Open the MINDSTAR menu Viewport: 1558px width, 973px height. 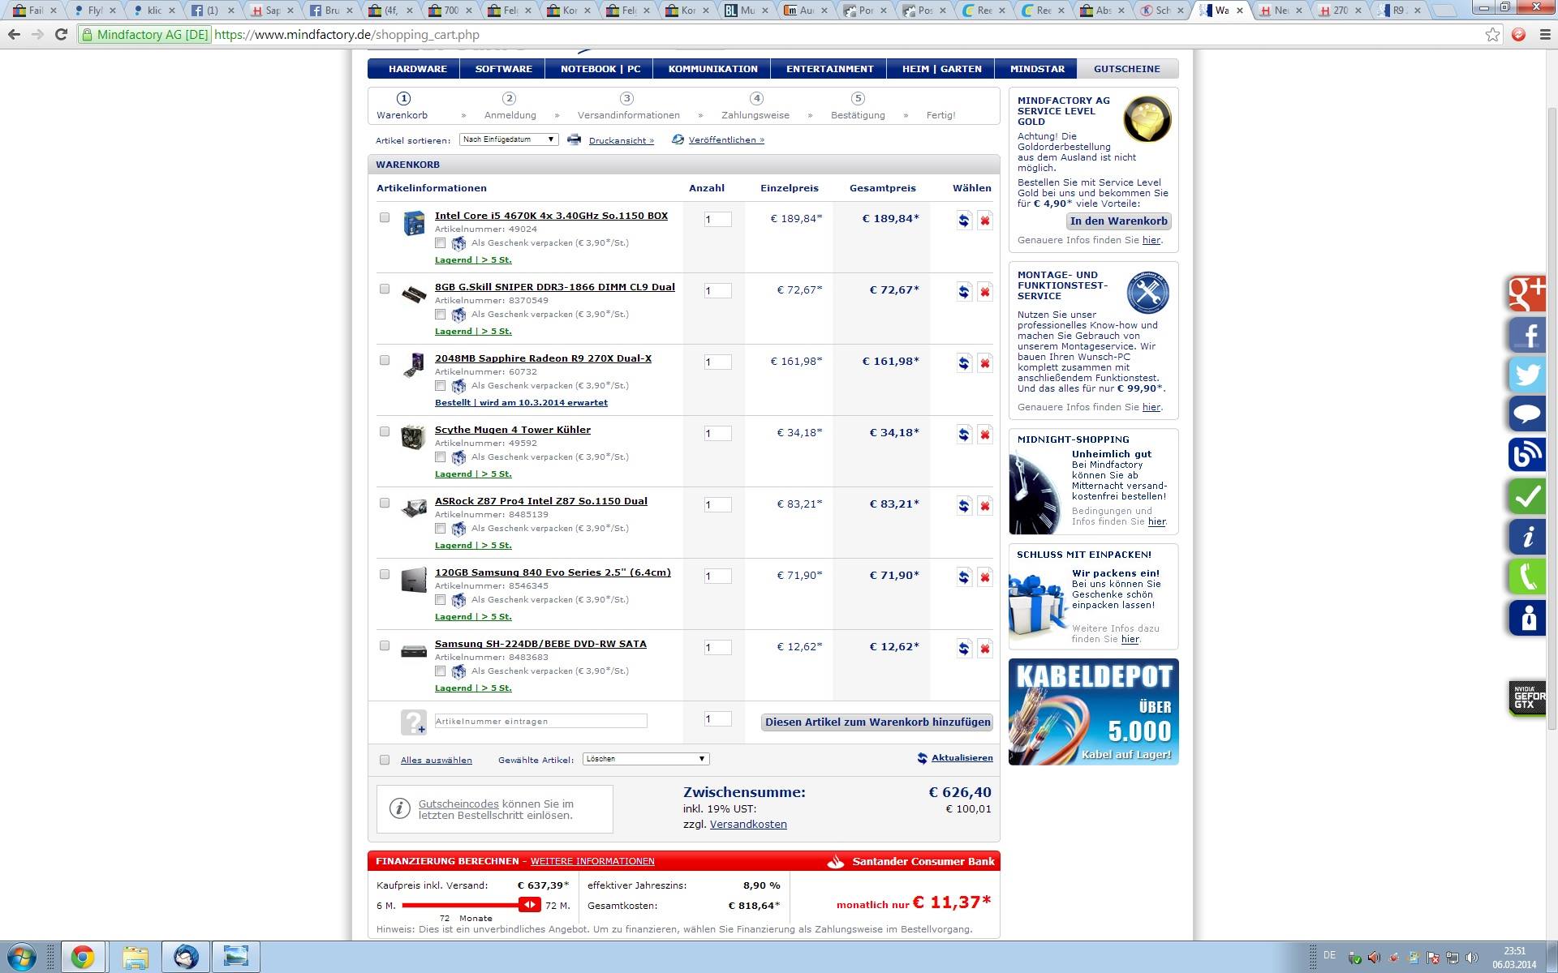pos(1037,69)
